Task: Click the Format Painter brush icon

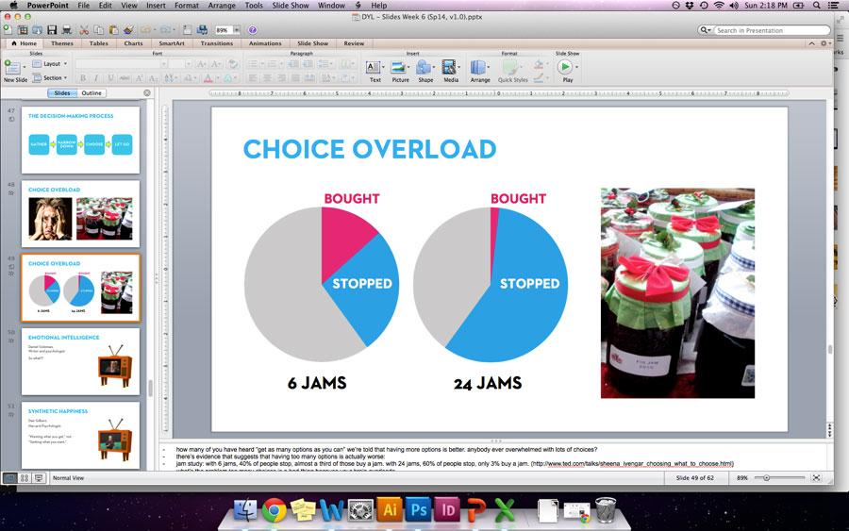Action: click(x=128, y=30)
